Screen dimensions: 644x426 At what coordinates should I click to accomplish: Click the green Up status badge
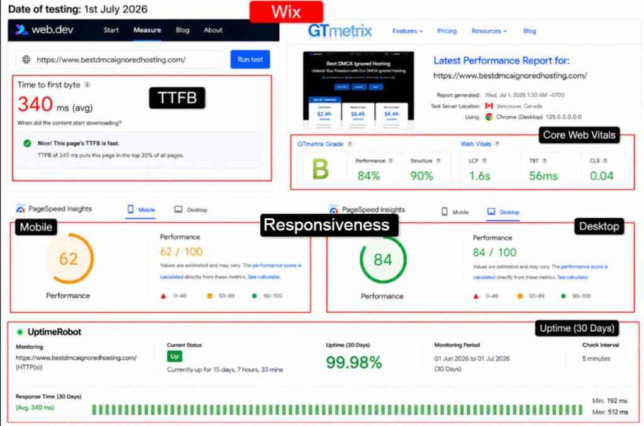tap(175, 357)
